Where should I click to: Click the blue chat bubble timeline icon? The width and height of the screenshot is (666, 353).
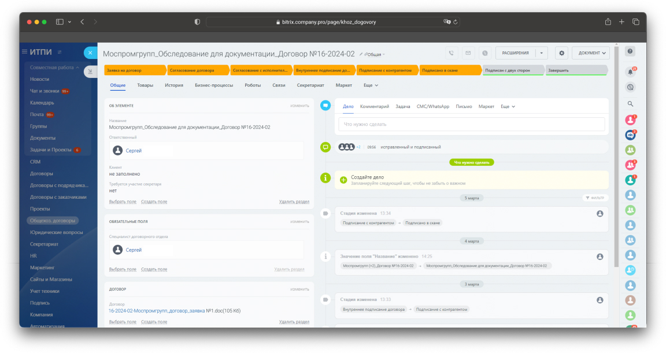tap(325, 106)
